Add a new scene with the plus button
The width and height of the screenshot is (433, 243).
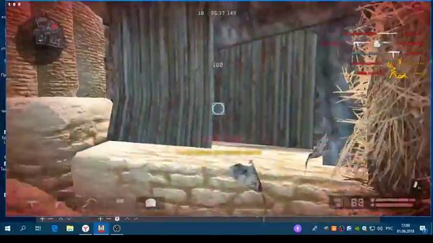[x=42, y=219]
